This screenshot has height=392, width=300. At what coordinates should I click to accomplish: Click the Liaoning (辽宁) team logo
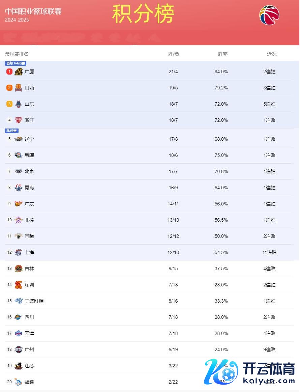[x=19, y=139]
